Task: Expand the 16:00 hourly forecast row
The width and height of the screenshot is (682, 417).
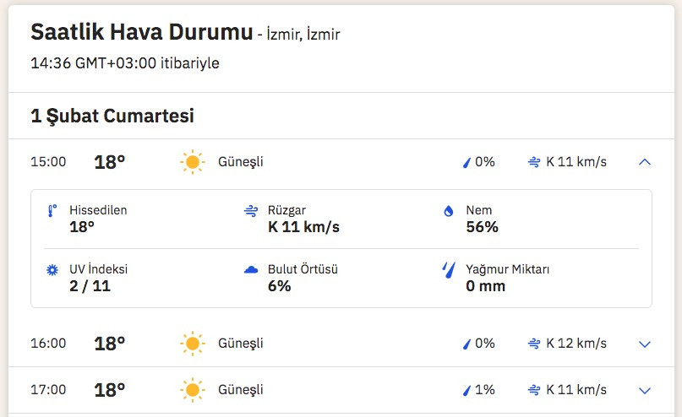Action: (x=645, y=344)
